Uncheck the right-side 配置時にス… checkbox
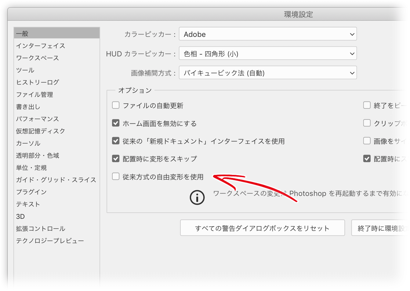This screenshot has height=291, width=410. pos(367,158)
